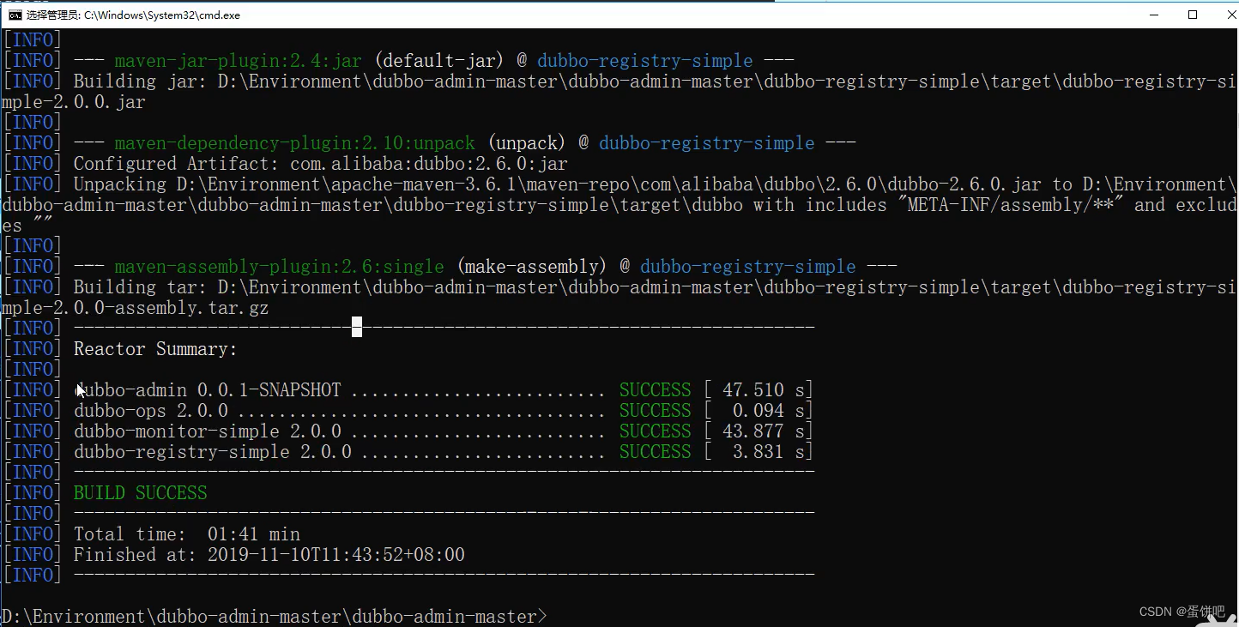The height and width of the screenshot is (627, 1239).
Task: Click the cmd.exe icon in title bar
Action: click(15, 15)
